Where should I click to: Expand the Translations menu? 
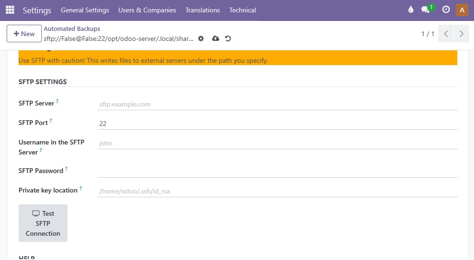click(x=203, y=10)
